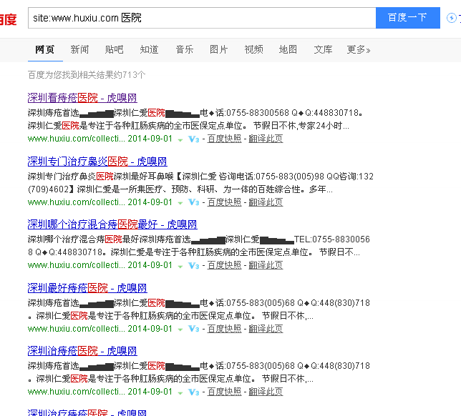The height and width of the screenshot is (416, 461).
Task: Open result 深圳看痔疮医院 - 虎嗅网
Action: click(82, 98)
